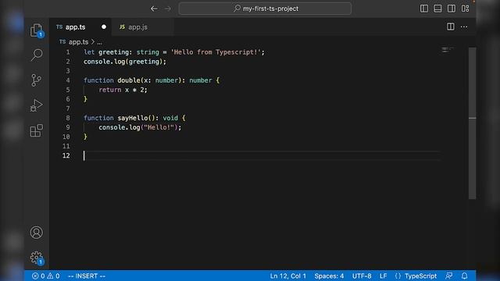
Task: Click the vertical editor scrollbar
Action: 472,123
